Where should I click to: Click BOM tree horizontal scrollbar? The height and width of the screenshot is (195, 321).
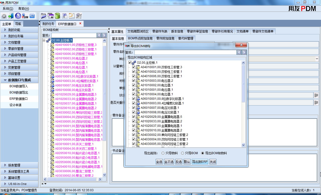pos(72,179)
